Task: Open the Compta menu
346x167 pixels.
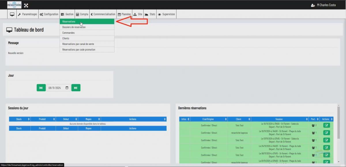Action: point(82,14)
